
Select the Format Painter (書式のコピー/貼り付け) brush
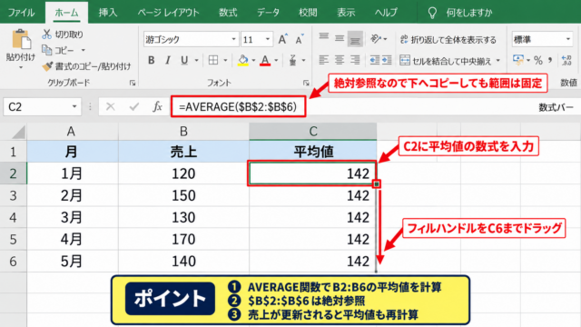coord(47,66)
